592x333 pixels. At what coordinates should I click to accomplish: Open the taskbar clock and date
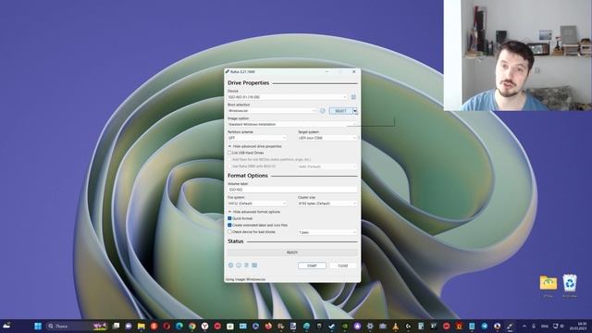pyautogui.click(x=578, y=327)
